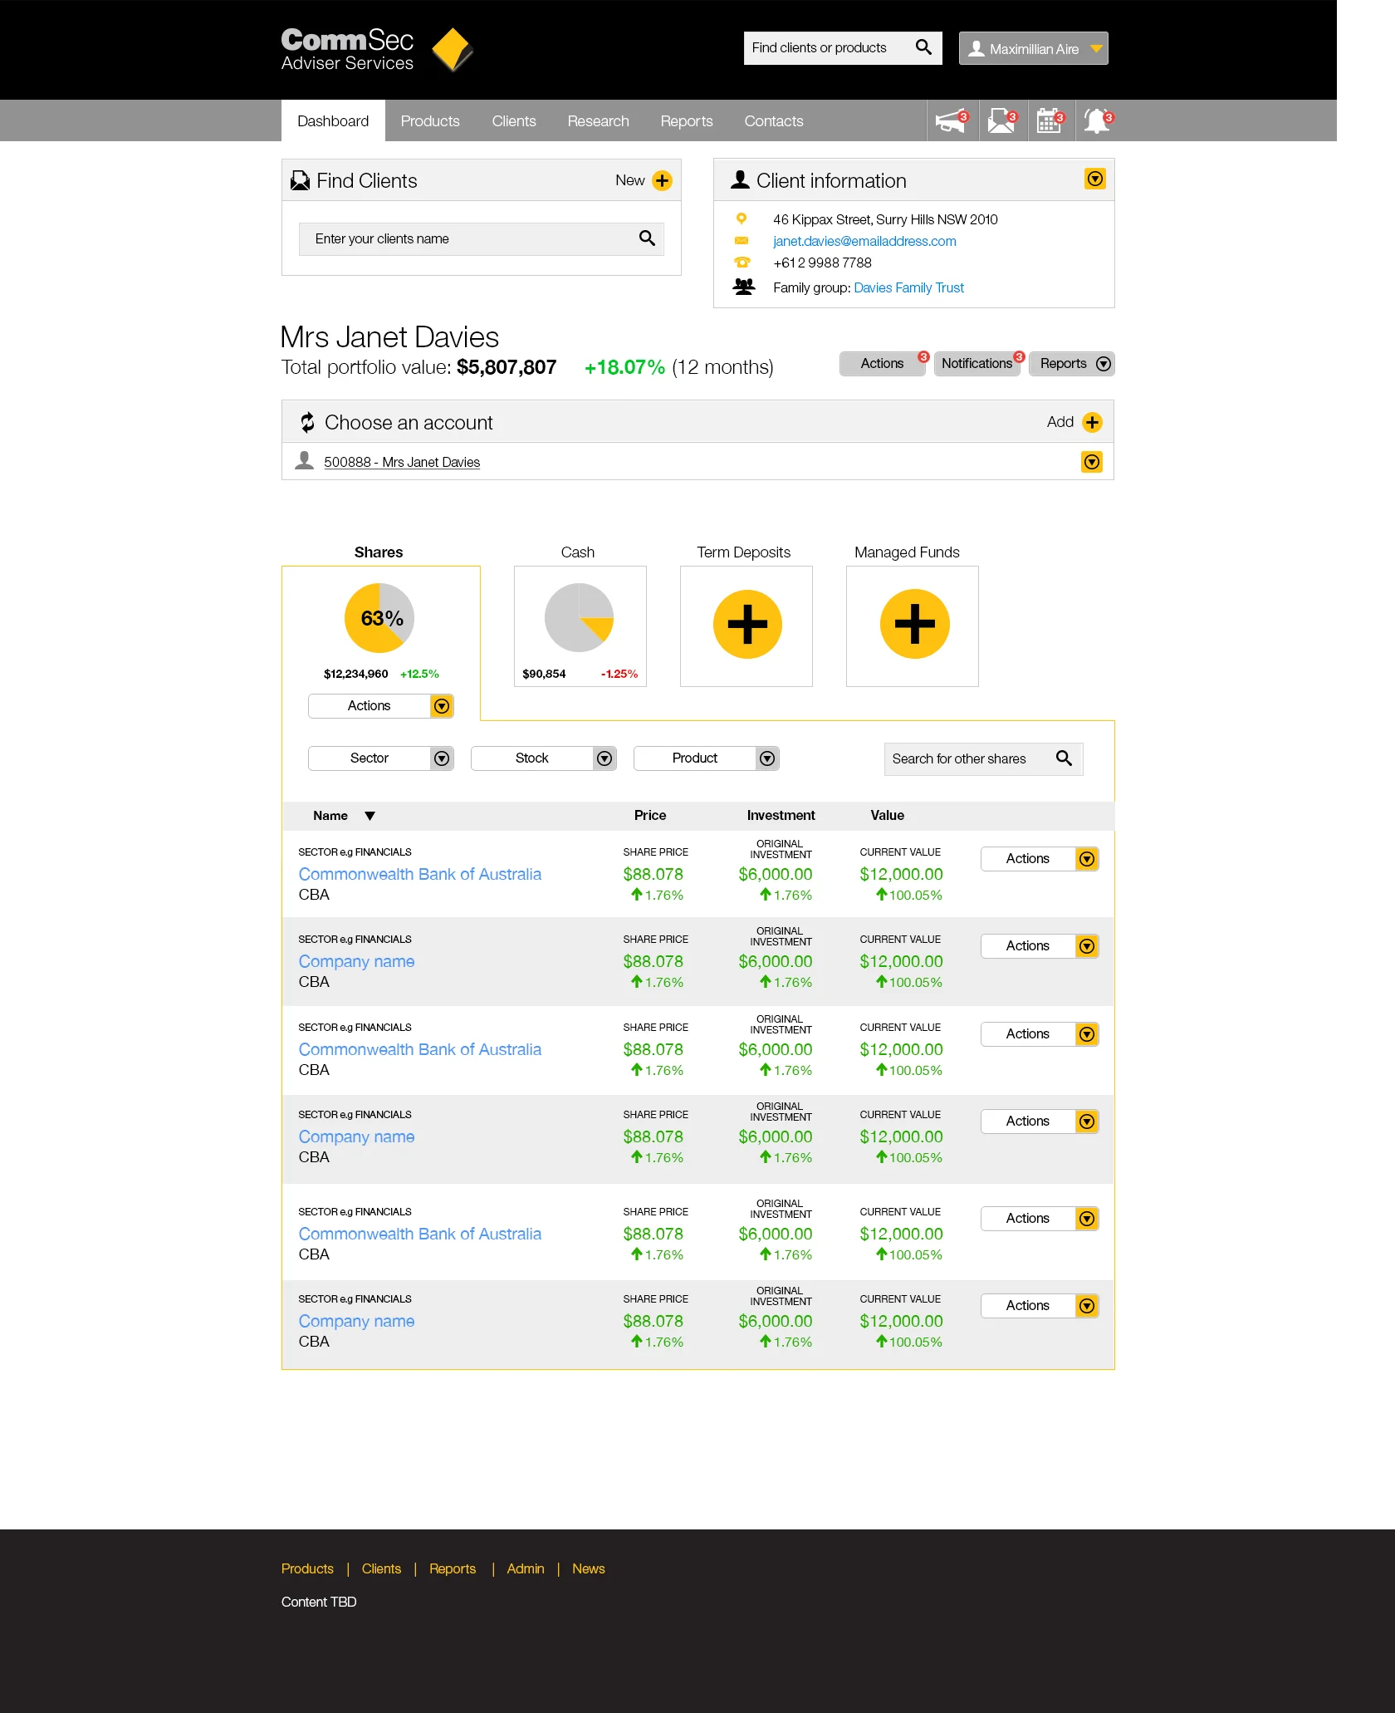Open the Contacts tab
The width and height of the screenshot is (1395, 1713).
[773, 120]
